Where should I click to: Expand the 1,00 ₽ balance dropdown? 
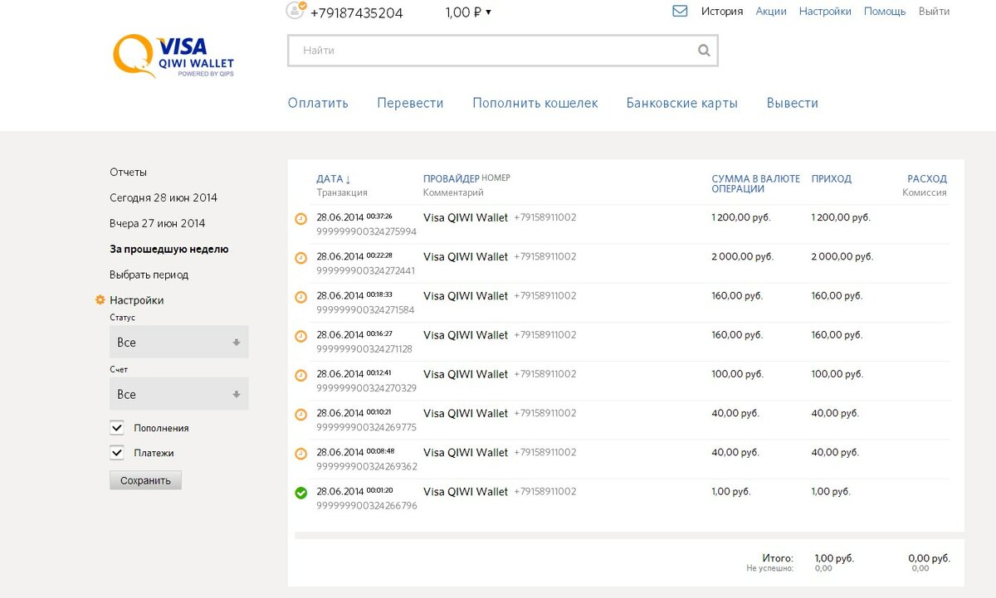tap(468, 12)
